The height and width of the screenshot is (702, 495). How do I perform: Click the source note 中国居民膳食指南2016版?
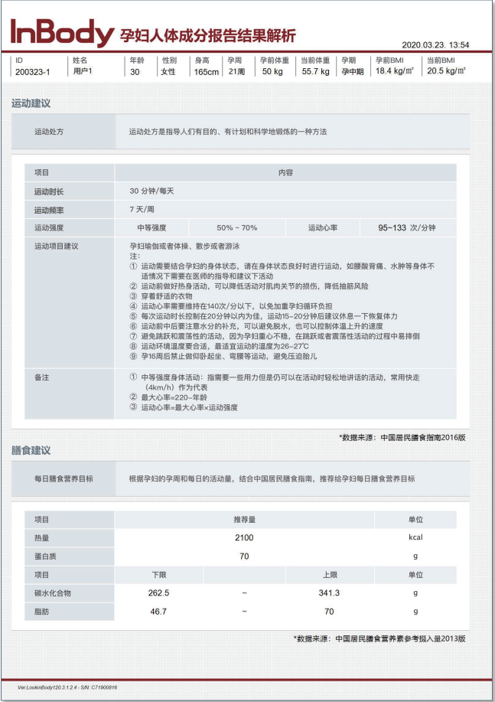pyautogui.click(x=402, y=437)
